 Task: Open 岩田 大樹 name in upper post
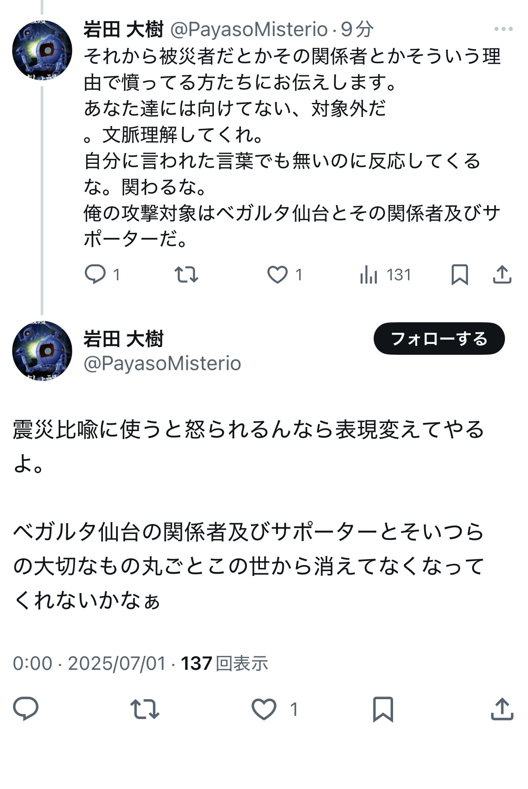coord(123,30)
